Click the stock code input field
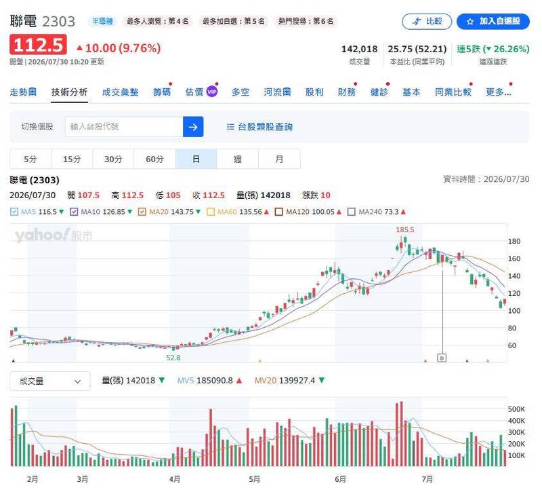The height and width of the screenshot is (492, 542). click(x=124, y=127)
